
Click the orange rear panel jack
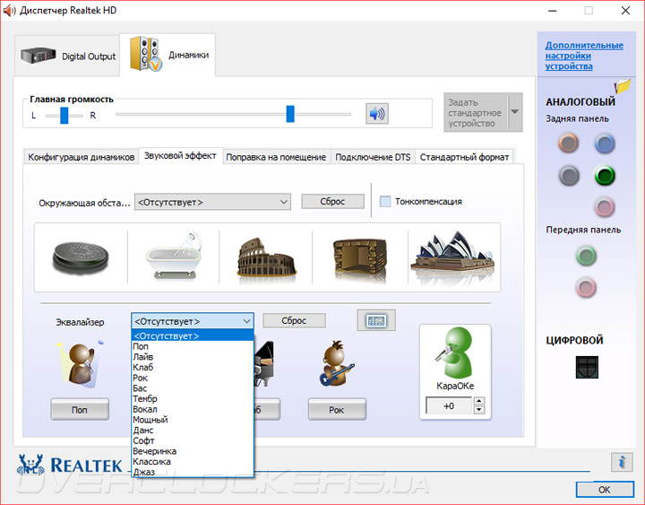coord(569,143)
